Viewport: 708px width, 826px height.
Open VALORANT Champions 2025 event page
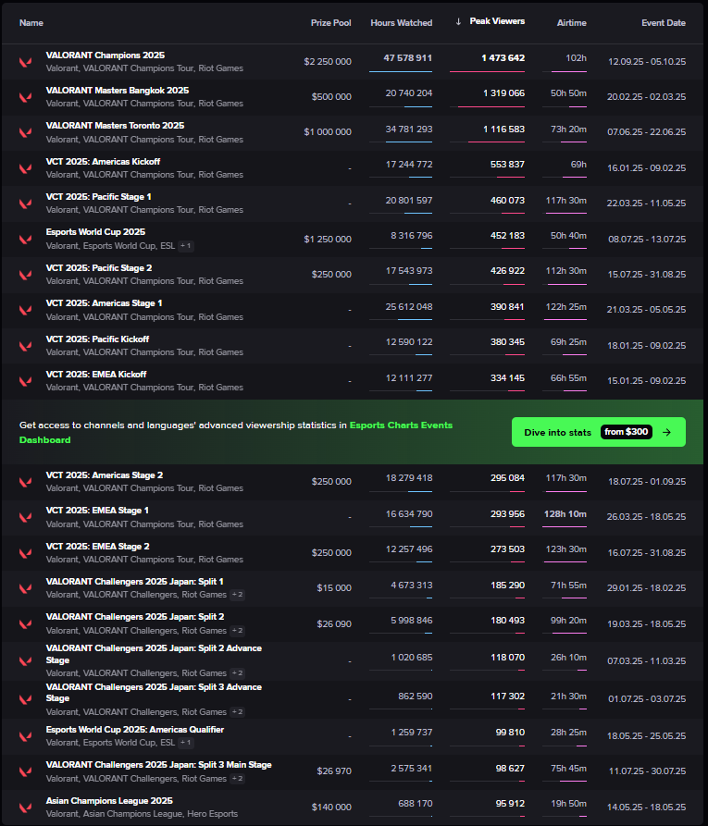[105, 55]
